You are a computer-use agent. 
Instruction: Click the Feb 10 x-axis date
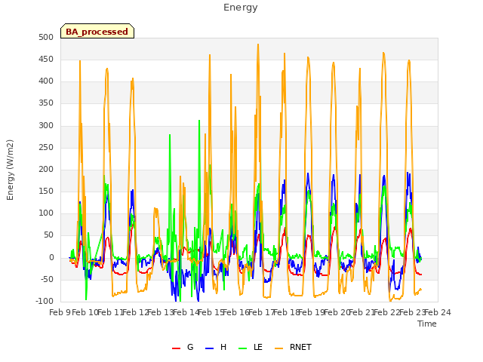tap(85, 313)
